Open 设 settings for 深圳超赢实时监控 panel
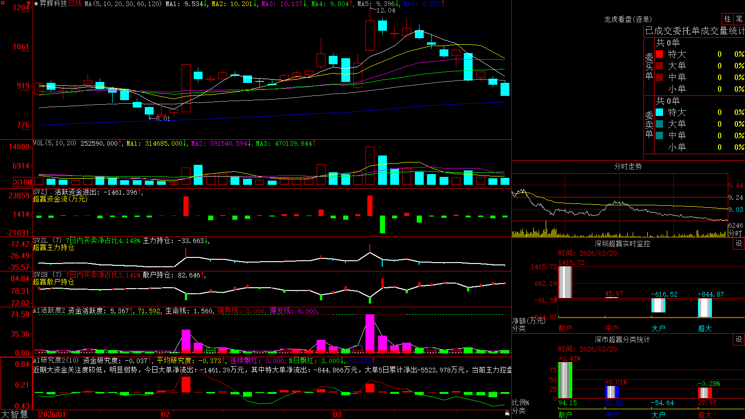This screenshot has width=745, height=419. point(739,243)
